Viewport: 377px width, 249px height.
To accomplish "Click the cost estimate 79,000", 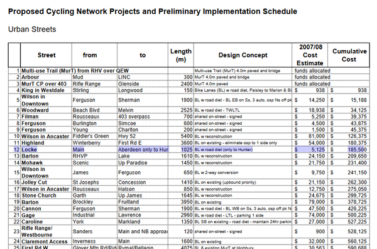I will (x=310, y=202).
